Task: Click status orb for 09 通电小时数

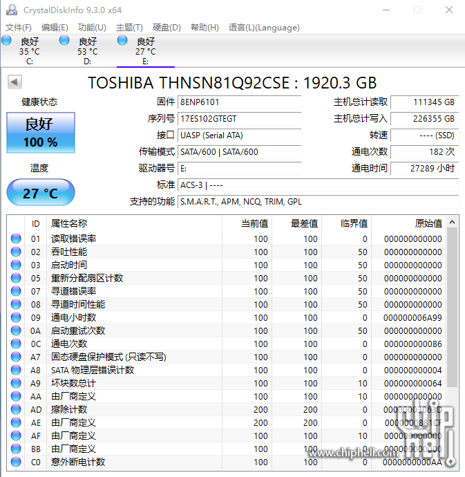Action: tap(16, 317)
